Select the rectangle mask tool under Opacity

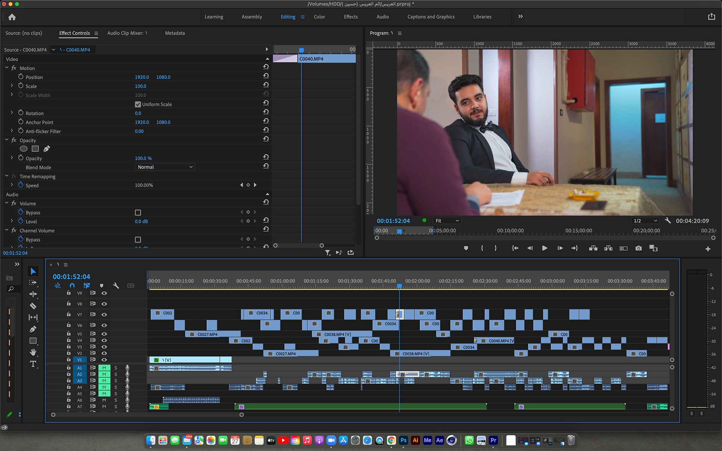coord(35,149)
